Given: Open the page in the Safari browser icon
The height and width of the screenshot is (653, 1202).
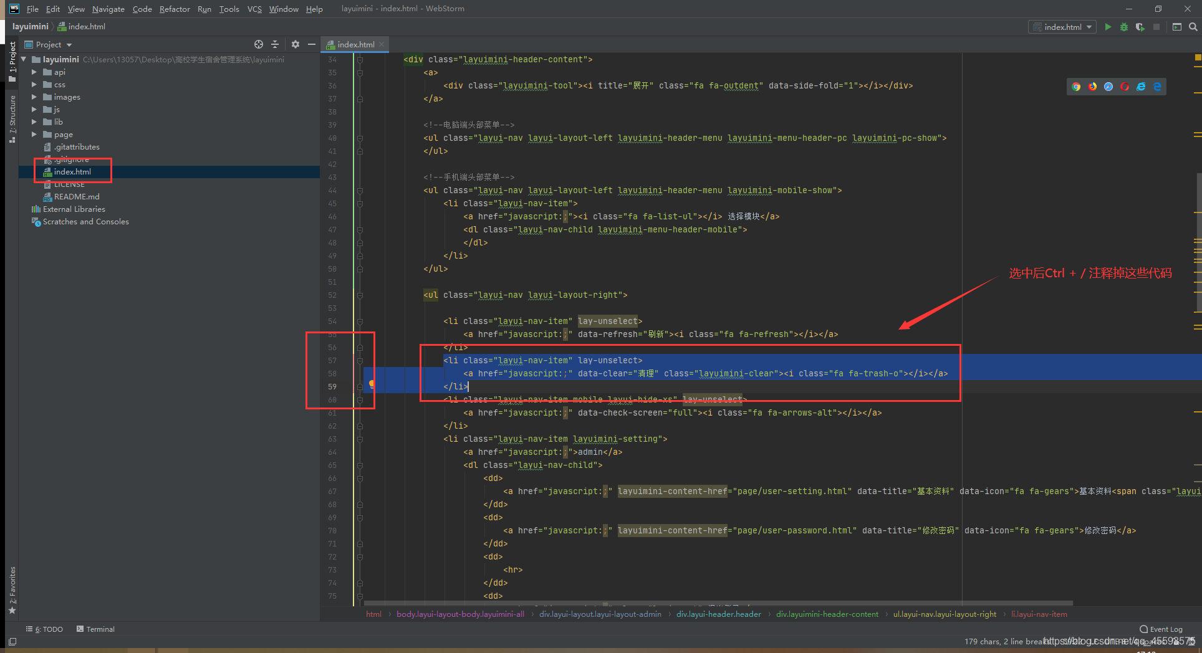Looking at the screenshot, I should click(x=1108, y=87).
